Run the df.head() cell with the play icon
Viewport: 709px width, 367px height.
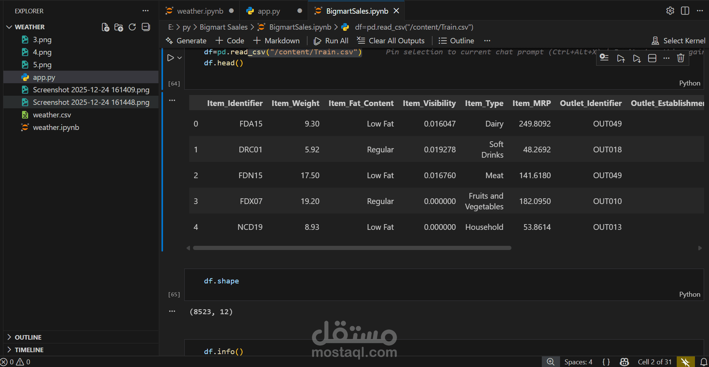[x=171, y=58]
